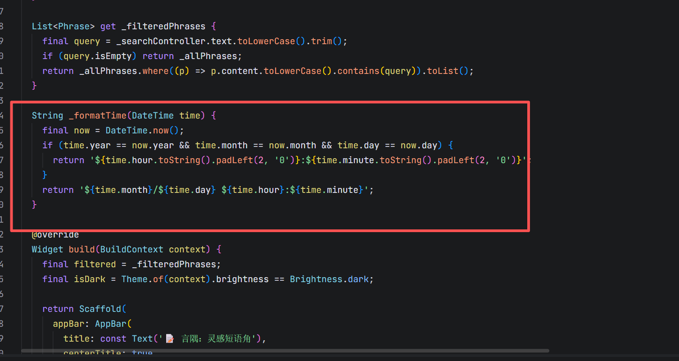Screen dimensions: 679x361
Task: Click Theme.of in the isDark line
Action: pyautogui.click(x=142, y=279)
